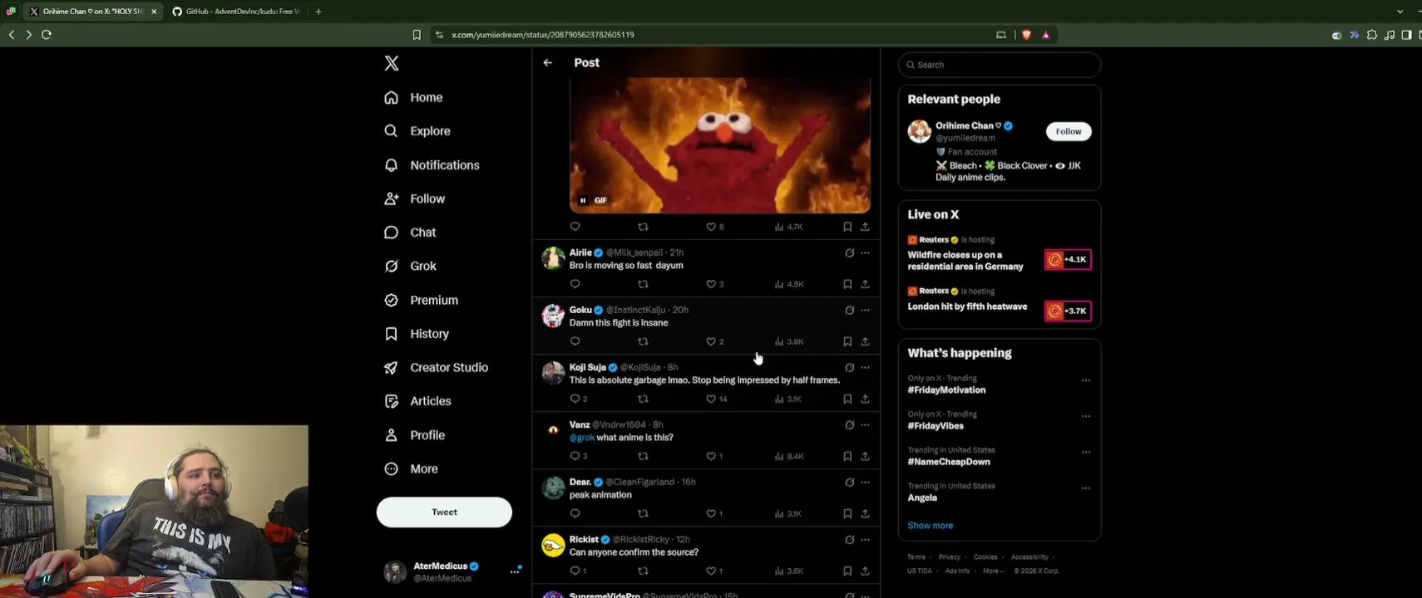Open more options for Vanz's reply
Viewport: 1422px width, 598px height.
pos(865,424)
